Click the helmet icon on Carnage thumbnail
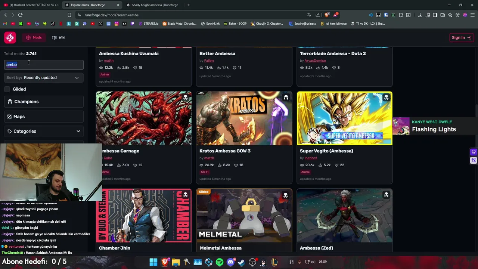The height and width of the screenshot is (269, 478). tap(186, 98)
